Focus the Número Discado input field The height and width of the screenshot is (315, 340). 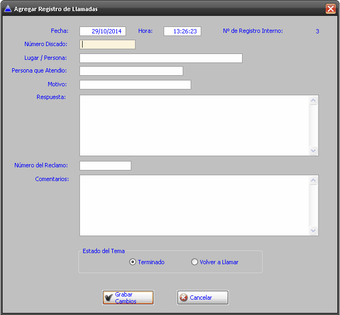tap(108, 44)
